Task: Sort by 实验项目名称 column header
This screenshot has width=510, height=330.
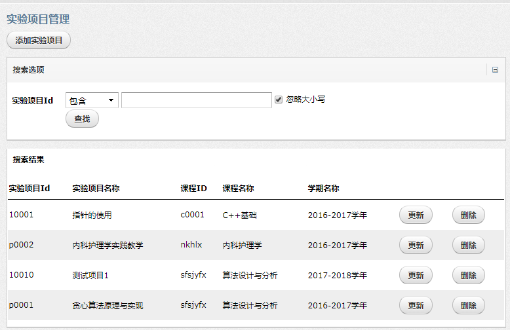Action: [x=96, y=189]
